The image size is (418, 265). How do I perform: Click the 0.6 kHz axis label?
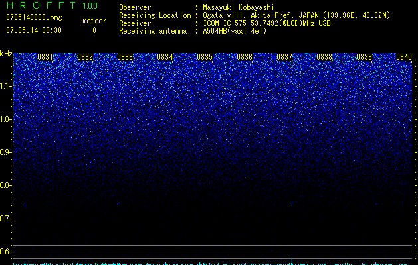[5, 252]
